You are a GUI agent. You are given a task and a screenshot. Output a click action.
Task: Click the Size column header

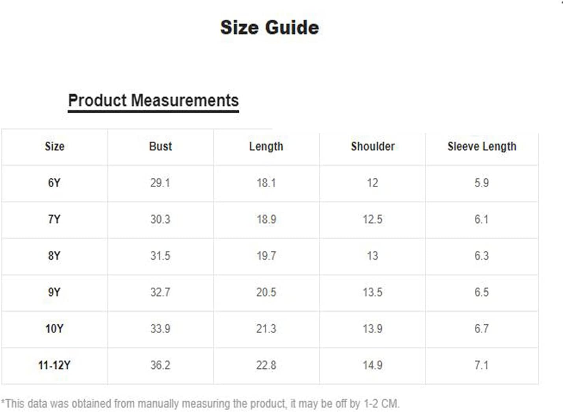pos(54,146)
